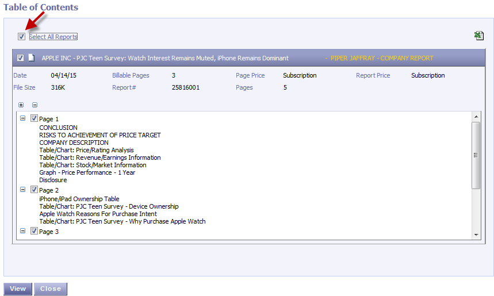Click the Select All Reports link

(53, 37)
